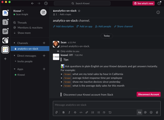Click Share channel link
Viewport: 164px width, 120px height.
coord(123,26)
